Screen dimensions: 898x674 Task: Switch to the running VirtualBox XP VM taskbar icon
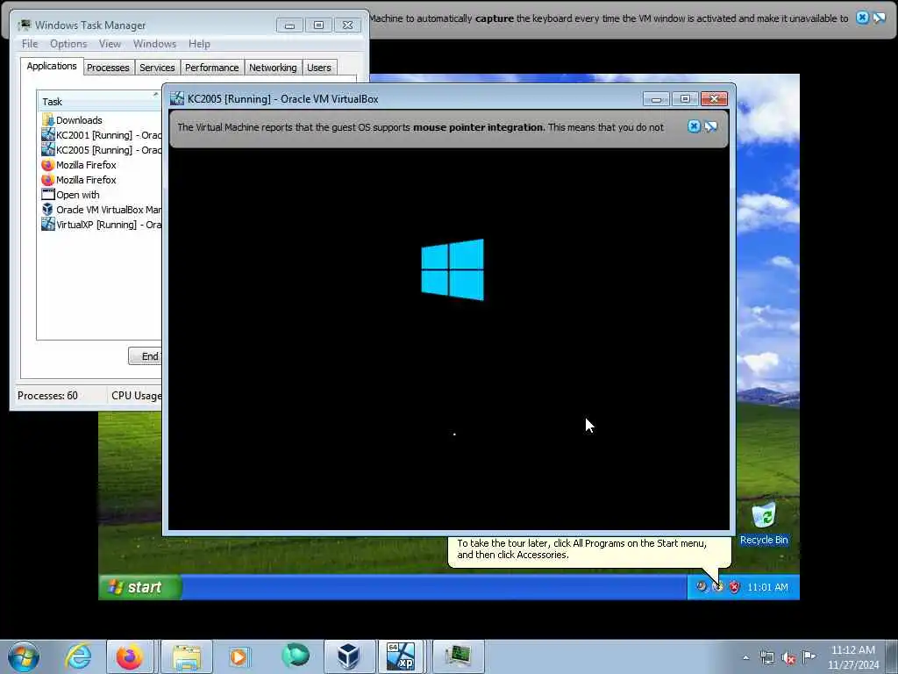(401, 656)
